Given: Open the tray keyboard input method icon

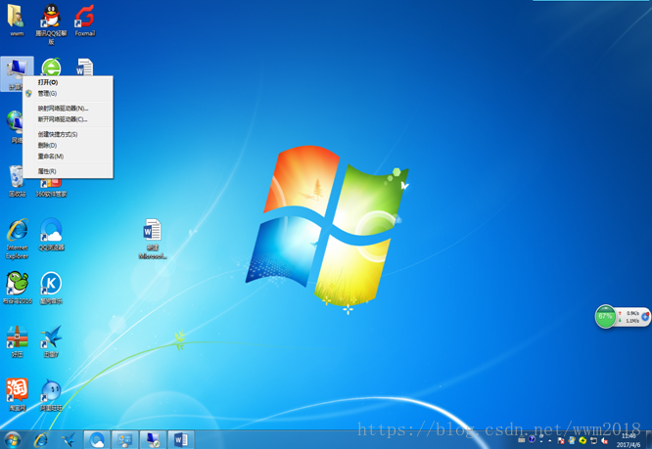Looking at the screenshot, I should (522, 439).
